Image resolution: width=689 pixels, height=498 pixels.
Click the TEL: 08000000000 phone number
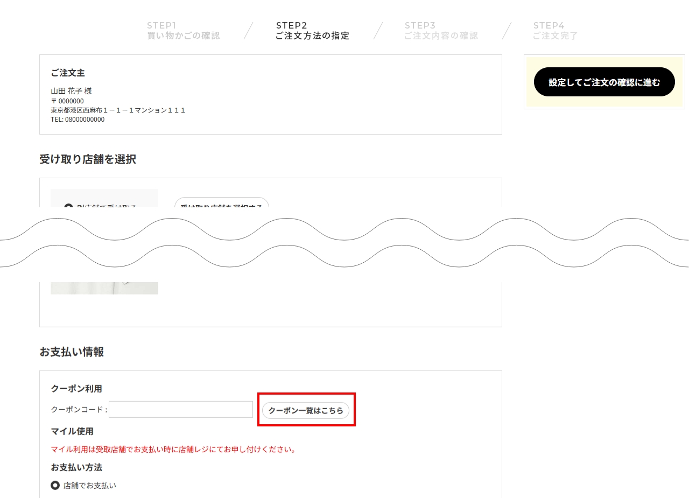click(78, 120)
